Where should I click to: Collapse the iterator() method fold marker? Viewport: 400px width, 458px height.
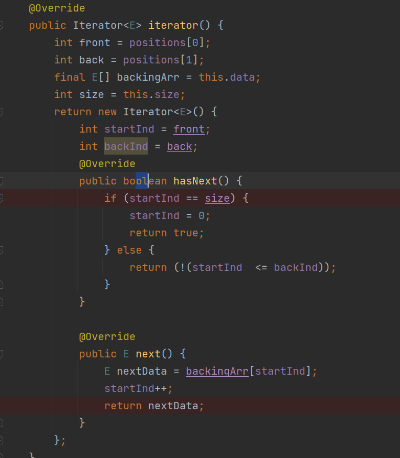pyautogui.click(x=2, y=25)
